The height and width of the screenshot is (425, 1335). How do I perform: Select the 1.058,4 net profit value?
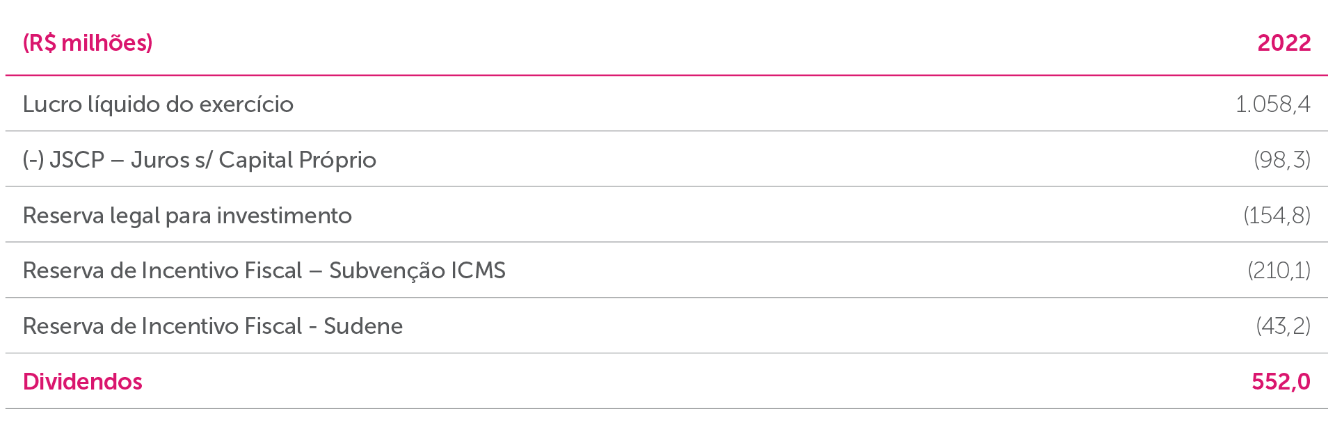click(x=1272, y=104)
